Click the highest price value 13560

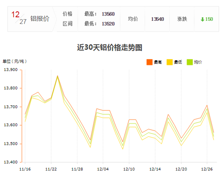(x=108, y=14)
